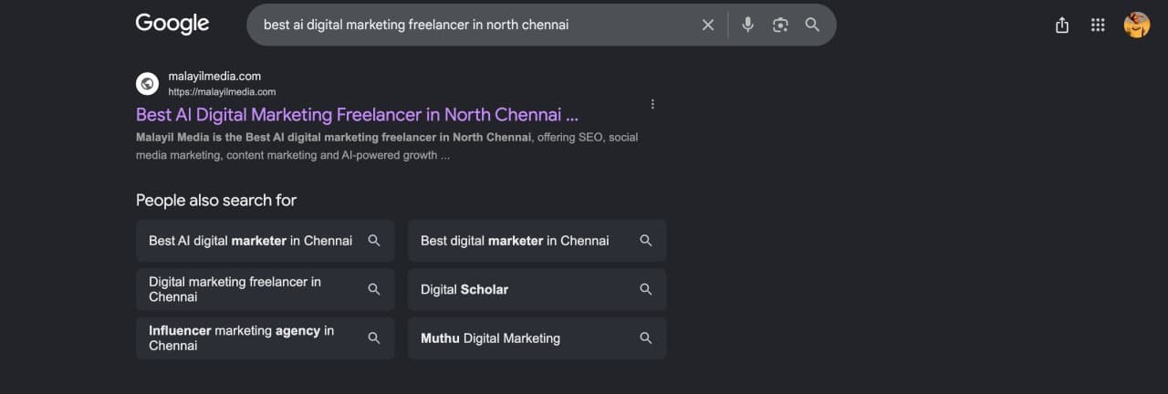Start voice search with the microphone icon
1168x394 pixels.
click(748, 25)
